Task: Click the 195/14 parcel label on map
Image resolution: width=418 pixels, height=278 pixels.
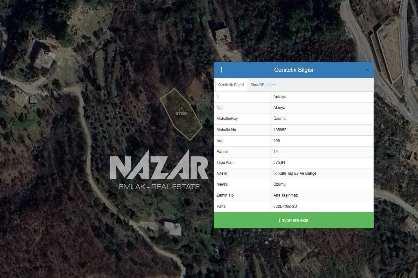Action: tap(181, 114)
